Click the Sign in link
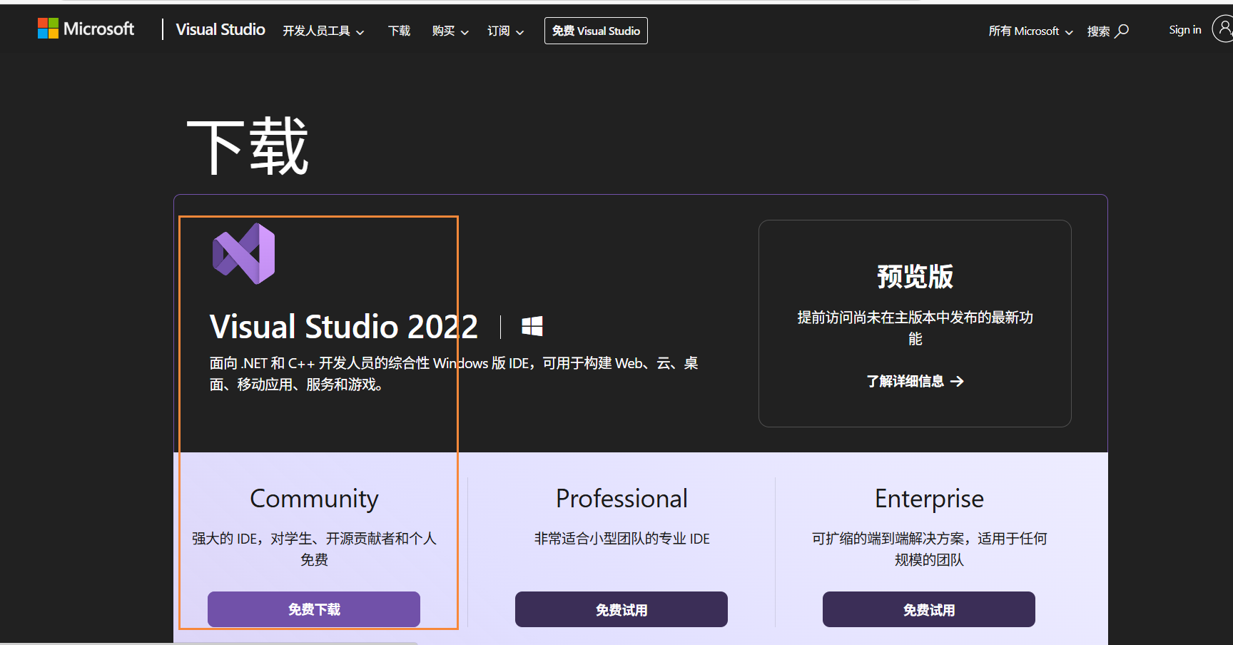 pos(1184,30)
